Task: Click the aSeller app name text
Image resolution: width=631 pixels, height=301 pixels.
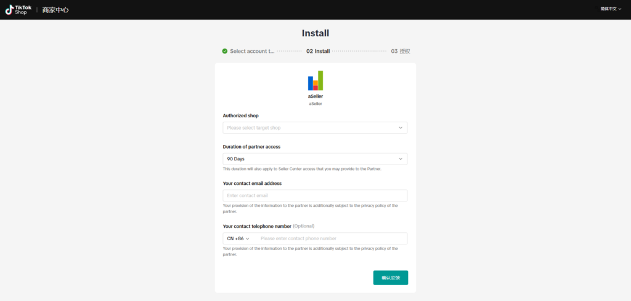Action: [315, 96]
